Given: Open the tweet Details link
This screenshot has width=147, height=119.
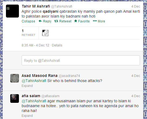Looking at the screenshot, I should [57, 45].
